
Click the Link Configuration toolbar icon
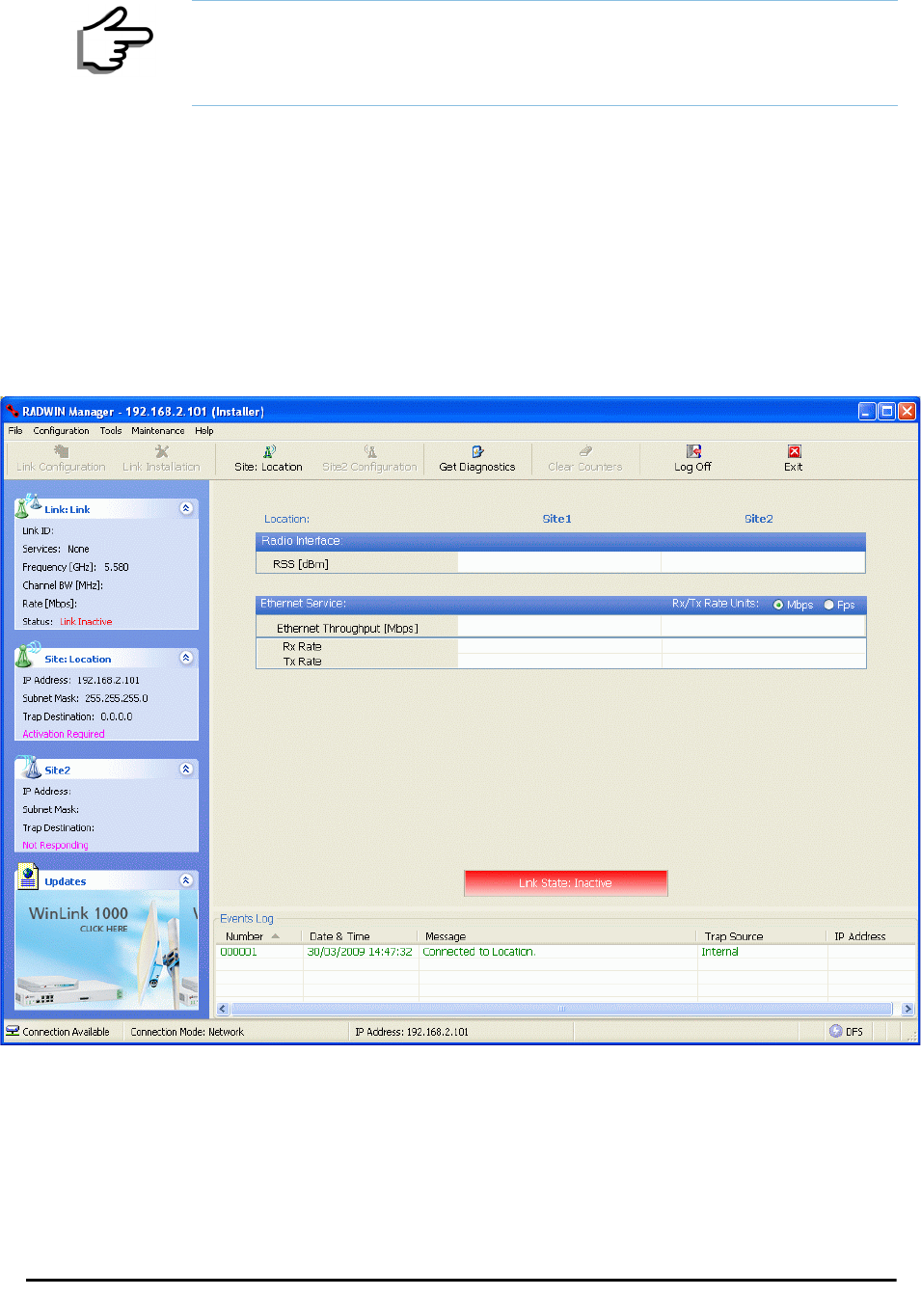click(x=62, y=450)
